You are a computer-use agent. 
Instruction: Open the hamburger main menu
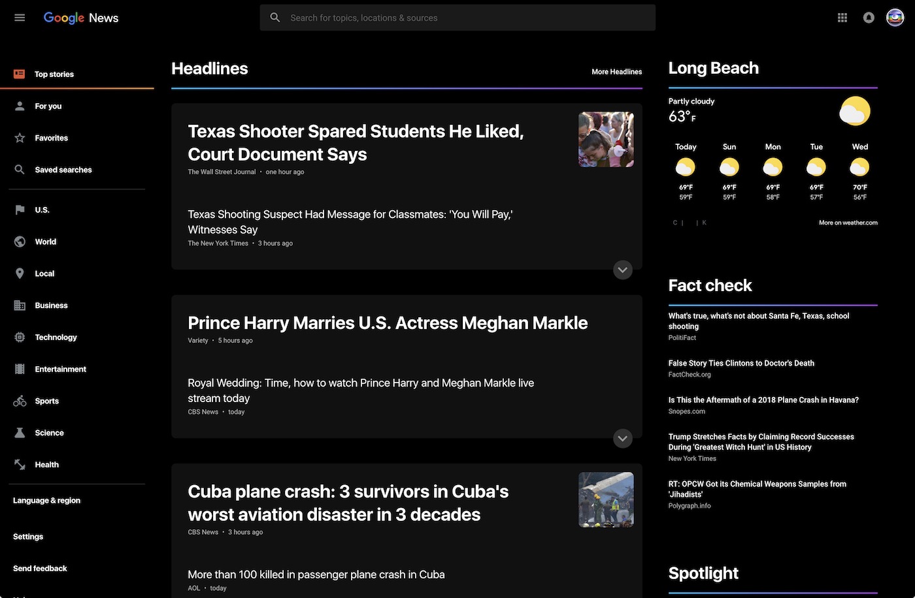20,18
